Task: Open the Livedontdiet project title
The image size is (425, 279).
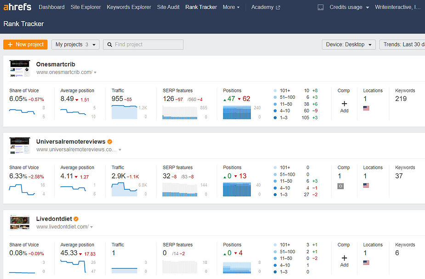Action: 54,218
